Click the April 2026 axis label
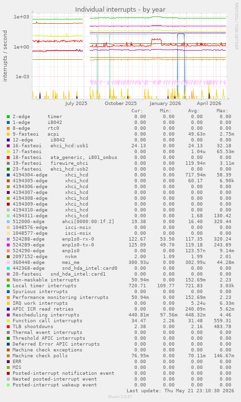The image size is (241, 402). point(209,104)
